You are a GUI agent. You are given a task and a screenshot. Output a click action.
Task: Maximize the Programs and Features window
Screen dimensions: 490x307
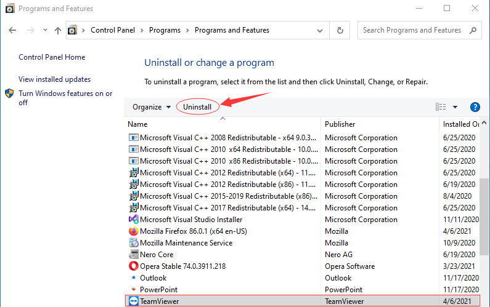447,8
